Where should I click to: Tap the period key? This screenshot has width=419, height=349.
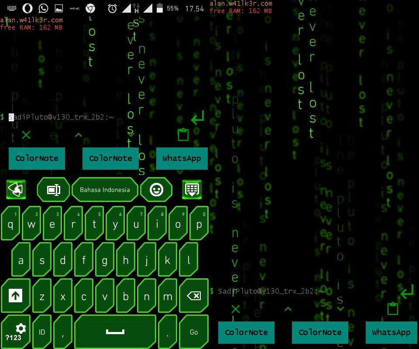coord(168,332)
